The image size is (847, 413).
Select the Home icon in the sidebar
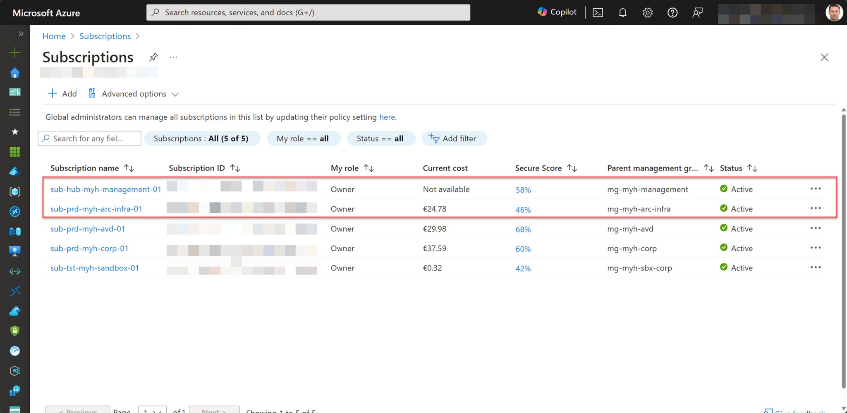click(15, 72)
